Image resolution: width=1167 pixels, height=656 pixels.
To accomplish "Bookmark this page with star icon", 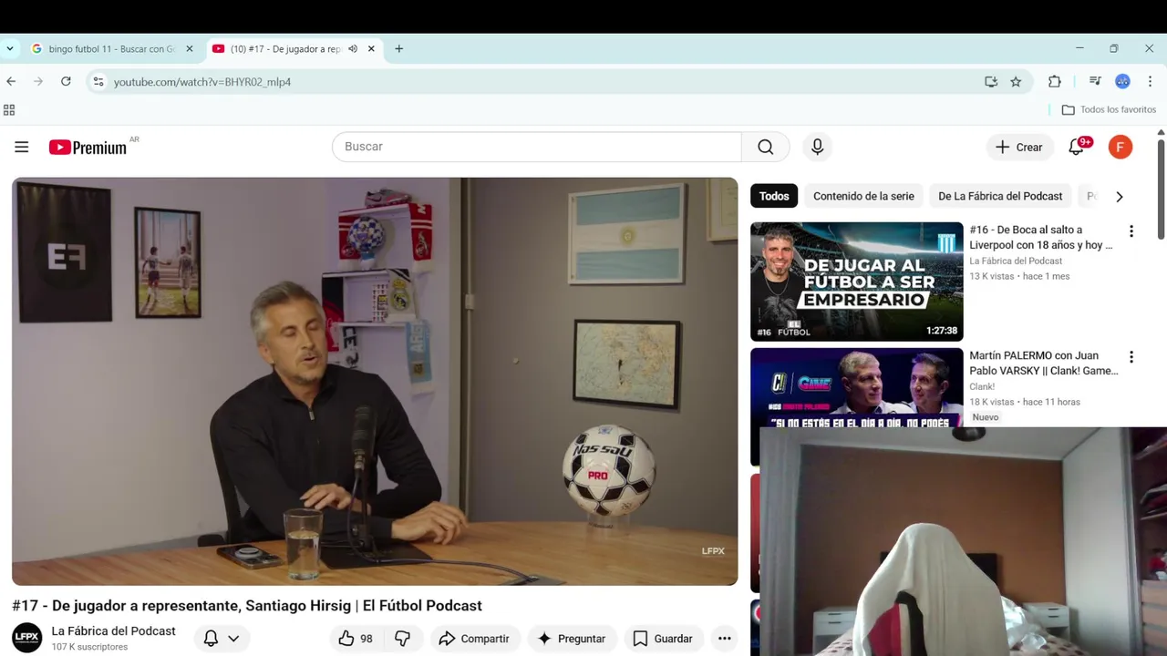I will pyautogui.click(x=1016, y=82).
